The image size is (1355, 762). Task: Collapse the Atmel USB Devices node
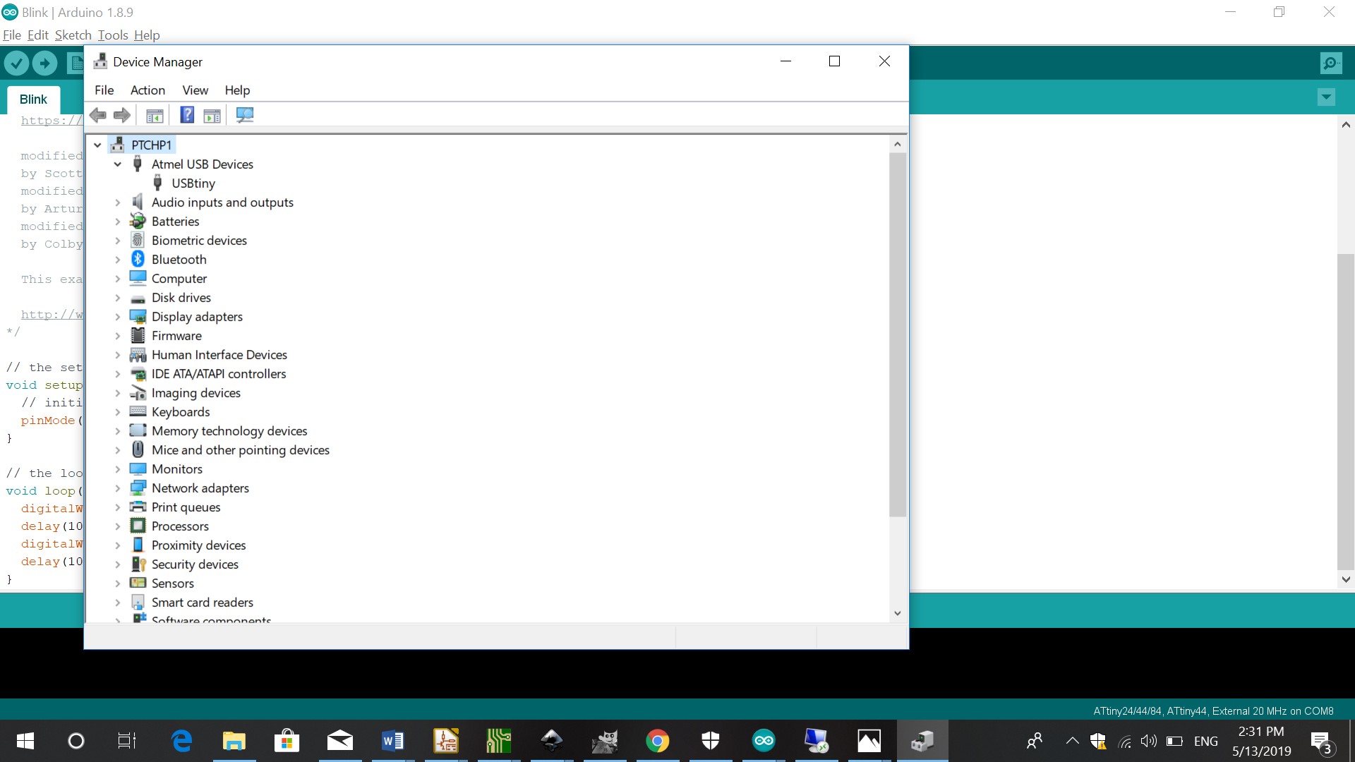(x=118, y=164)
